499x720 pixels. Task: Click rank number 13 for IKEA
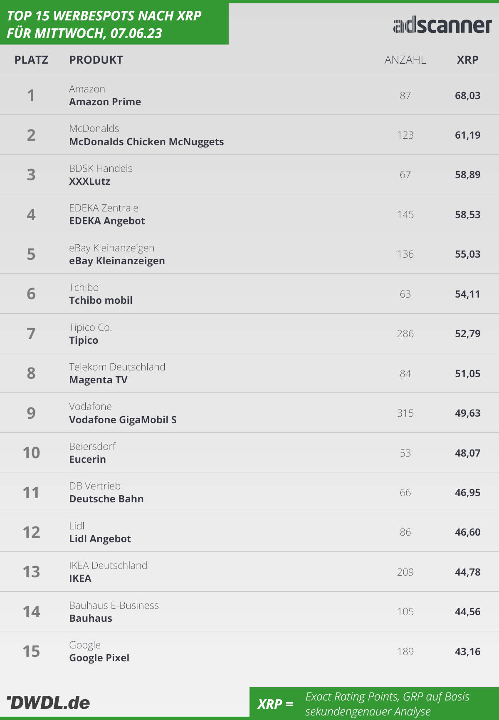[x=31, y=572]
